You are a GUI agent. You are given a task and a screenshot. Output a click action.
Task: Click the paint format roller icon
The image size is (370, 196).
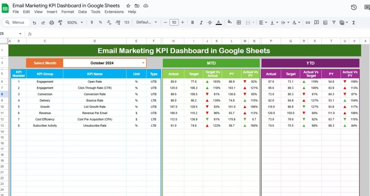point(60,23)
